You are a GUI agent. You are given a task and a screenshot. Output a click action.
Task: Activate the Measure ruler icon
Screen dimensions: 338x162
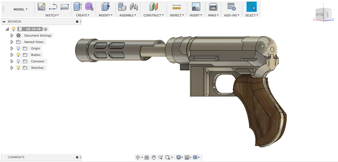[177, 7]
